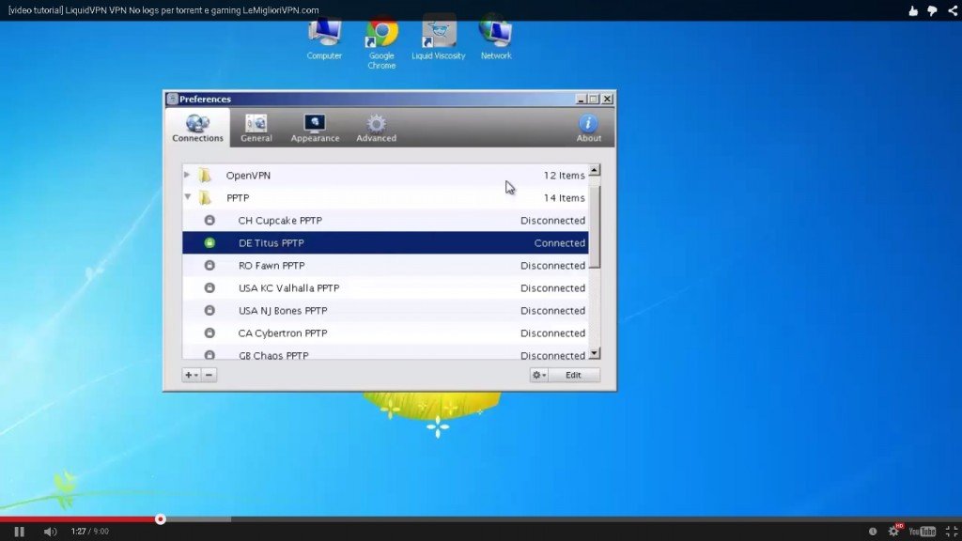
Task: Open the About tab
Action: pos(588,128)
